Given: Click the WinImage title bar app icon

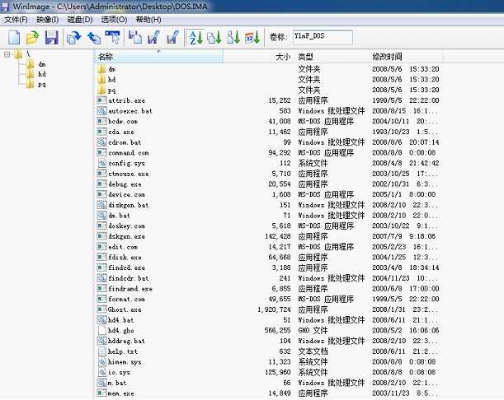Looking at the screenshot, I should click(4, 6).
